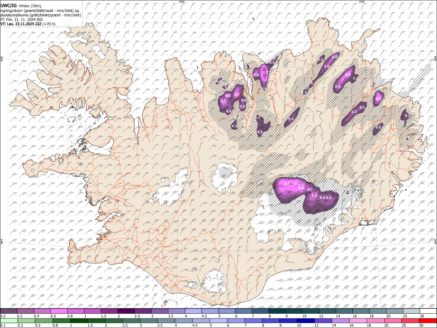Click the 15W longitude label
Image resolution: width=437 pixels, height=328 pixels.
[362, 2]
